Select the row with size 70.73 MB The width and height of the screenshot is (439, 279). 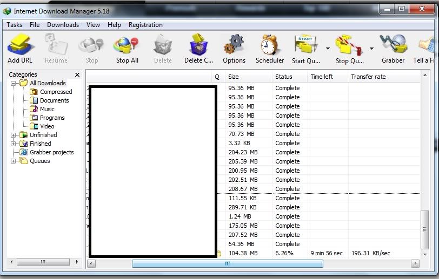pyautogui.click(x=254, y=134)
